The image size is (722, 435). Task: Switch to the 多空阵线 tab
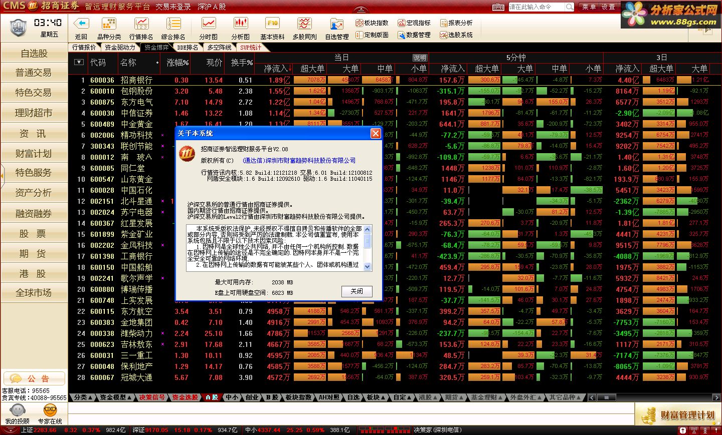click(220, 48)
